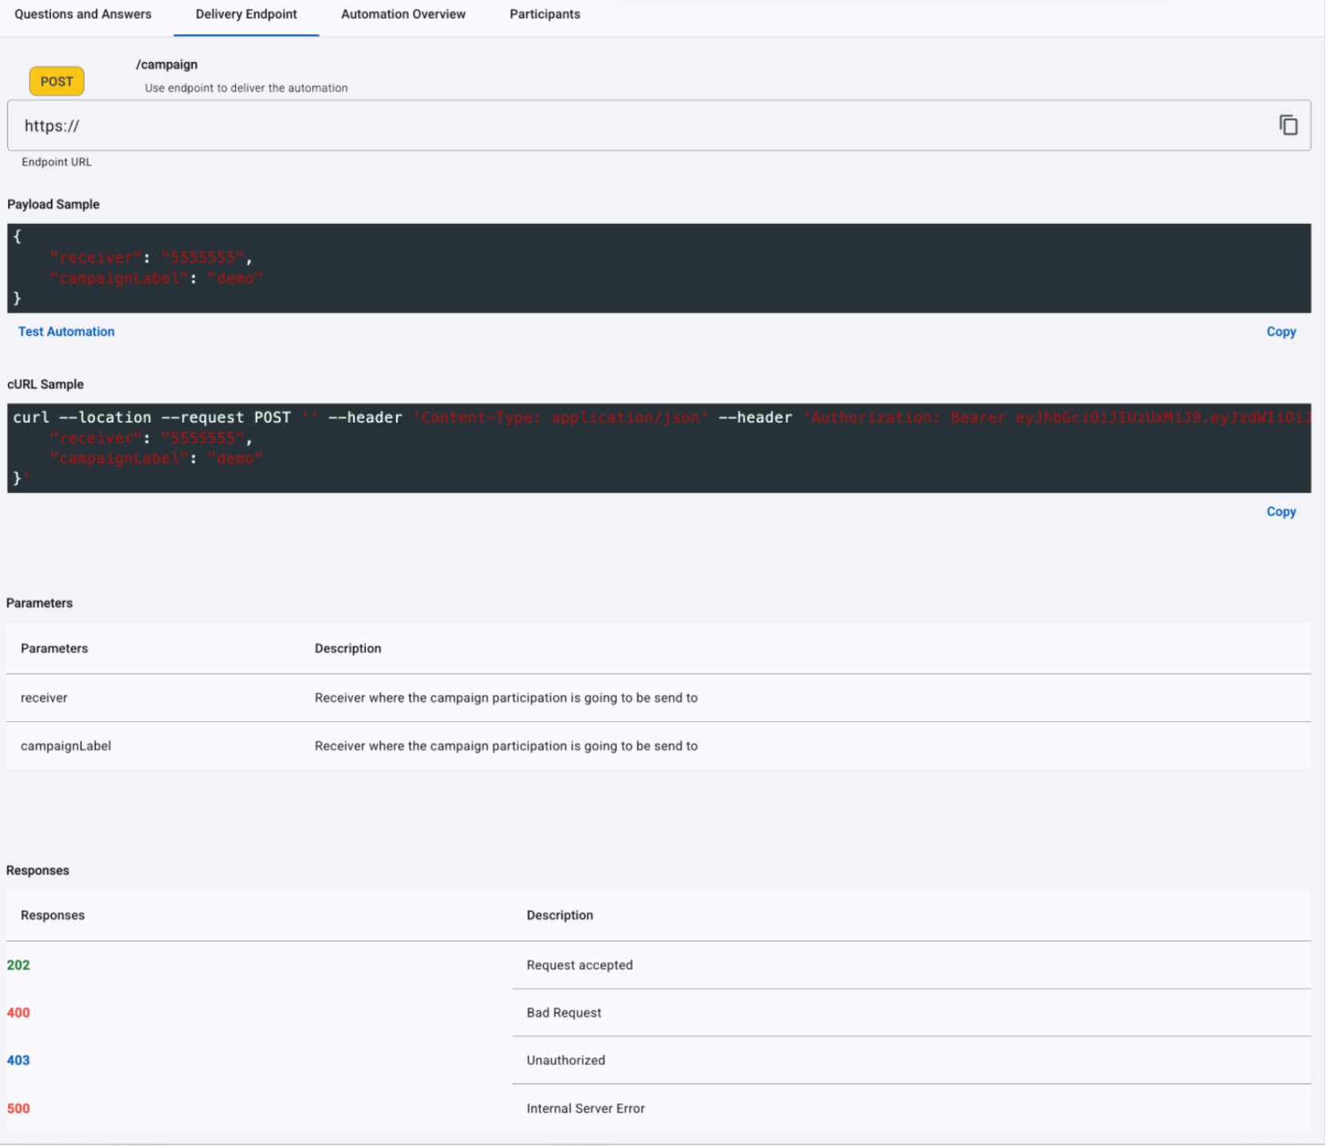Open the Questions and Answers tab
The width and height of the screenshot is (1325, 1146).
pos(83,14)
